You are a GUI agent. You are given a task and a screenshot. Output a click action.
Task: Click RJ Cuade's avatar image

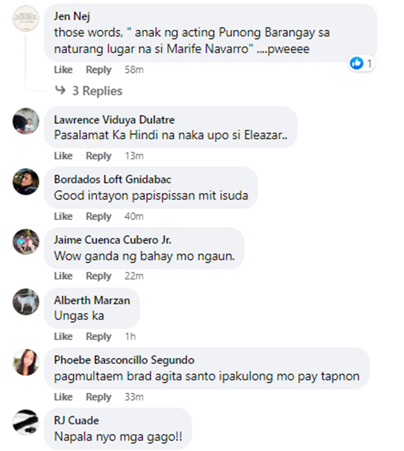26,422
